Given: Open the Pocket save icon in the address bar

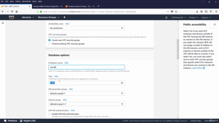Looking at the screenshot, I should [172, 12].
